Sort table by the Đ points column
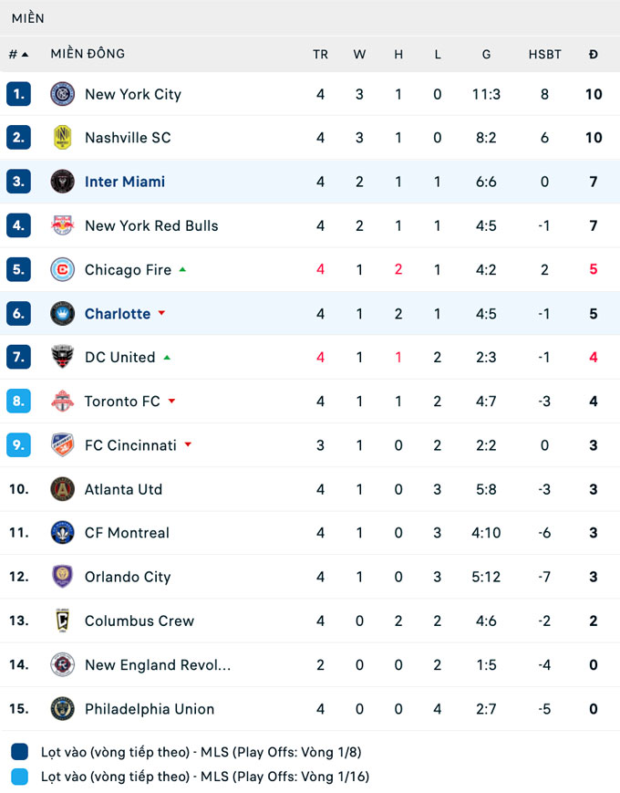Screen dimensions: 620x793 pos(594,54)
